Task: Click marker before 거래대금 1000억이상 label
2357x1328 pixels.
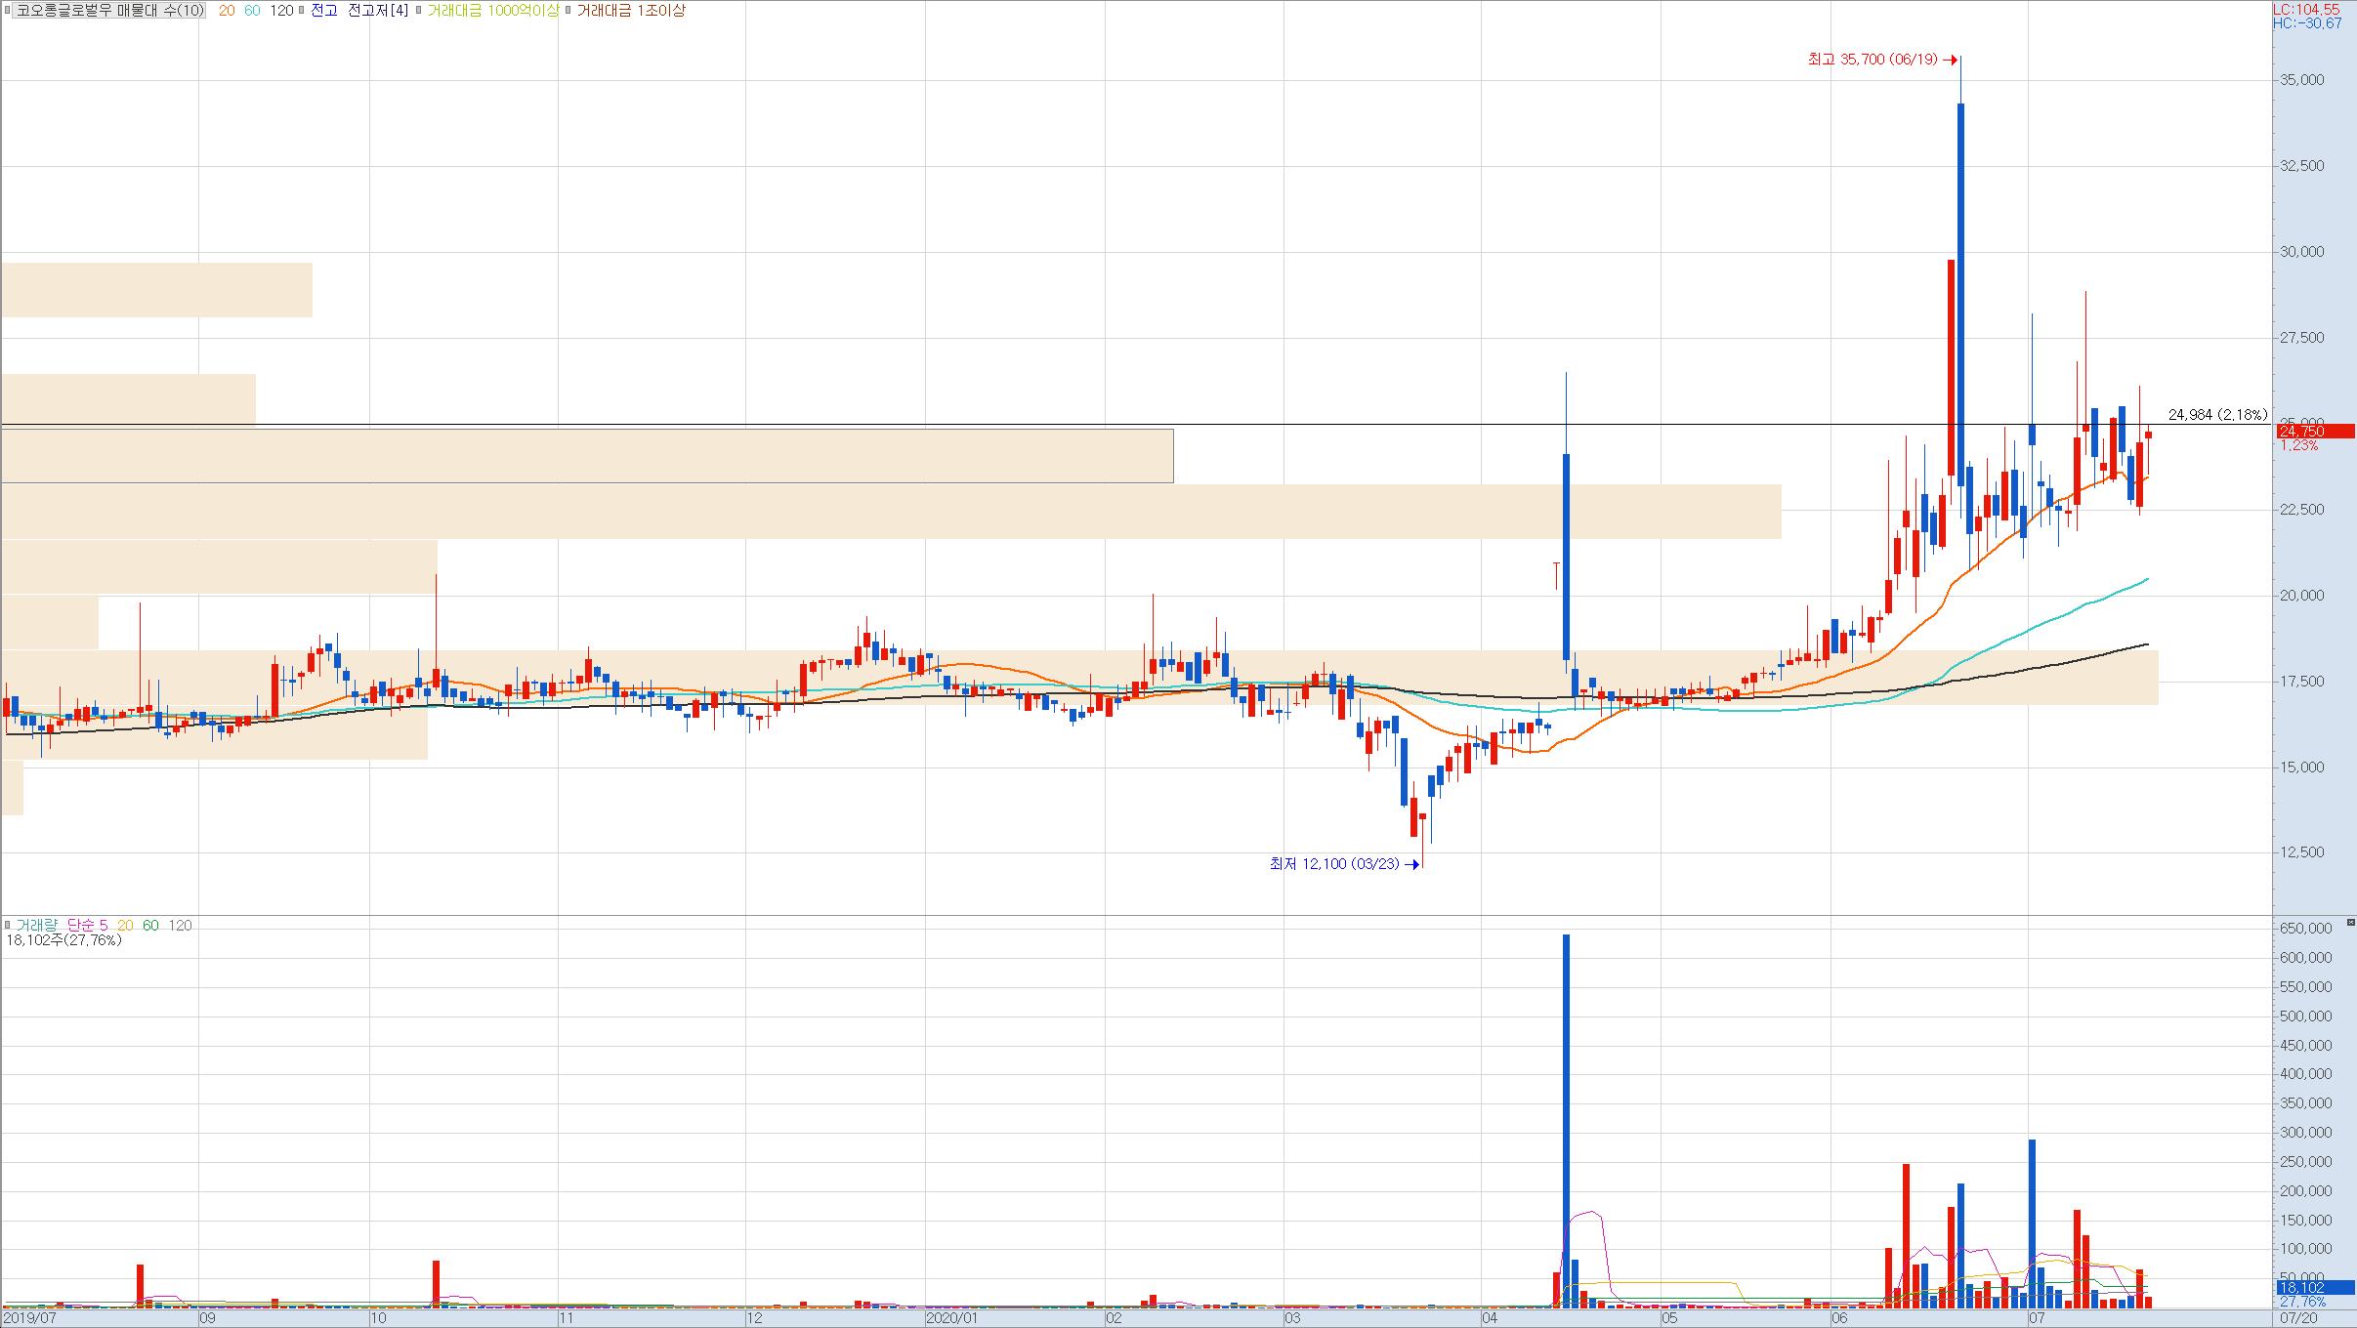Action: [x=419, y=11]
